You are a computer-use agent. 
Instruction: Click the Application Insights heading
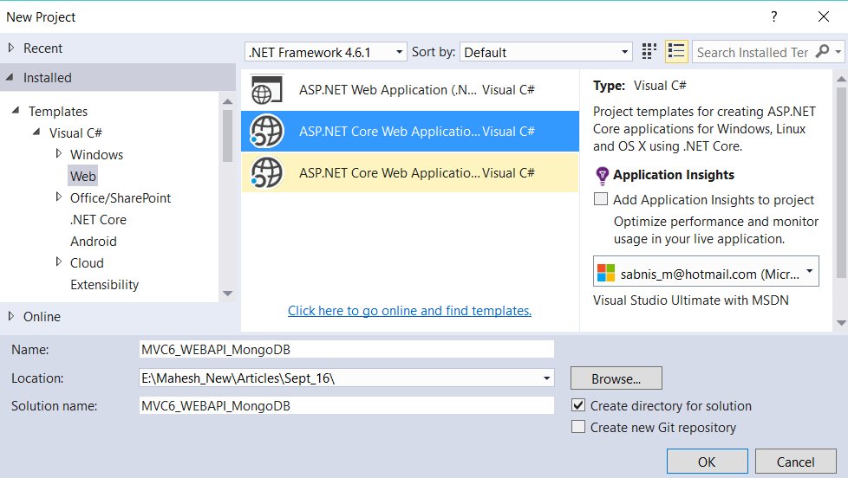click(x=674, y=175)
